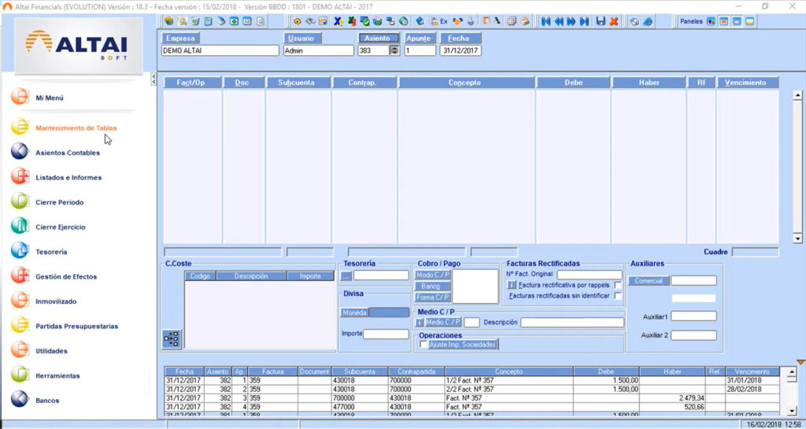Collapse the left sidebar with chevron
806x429 pixels.
click(x=153, y=79)
